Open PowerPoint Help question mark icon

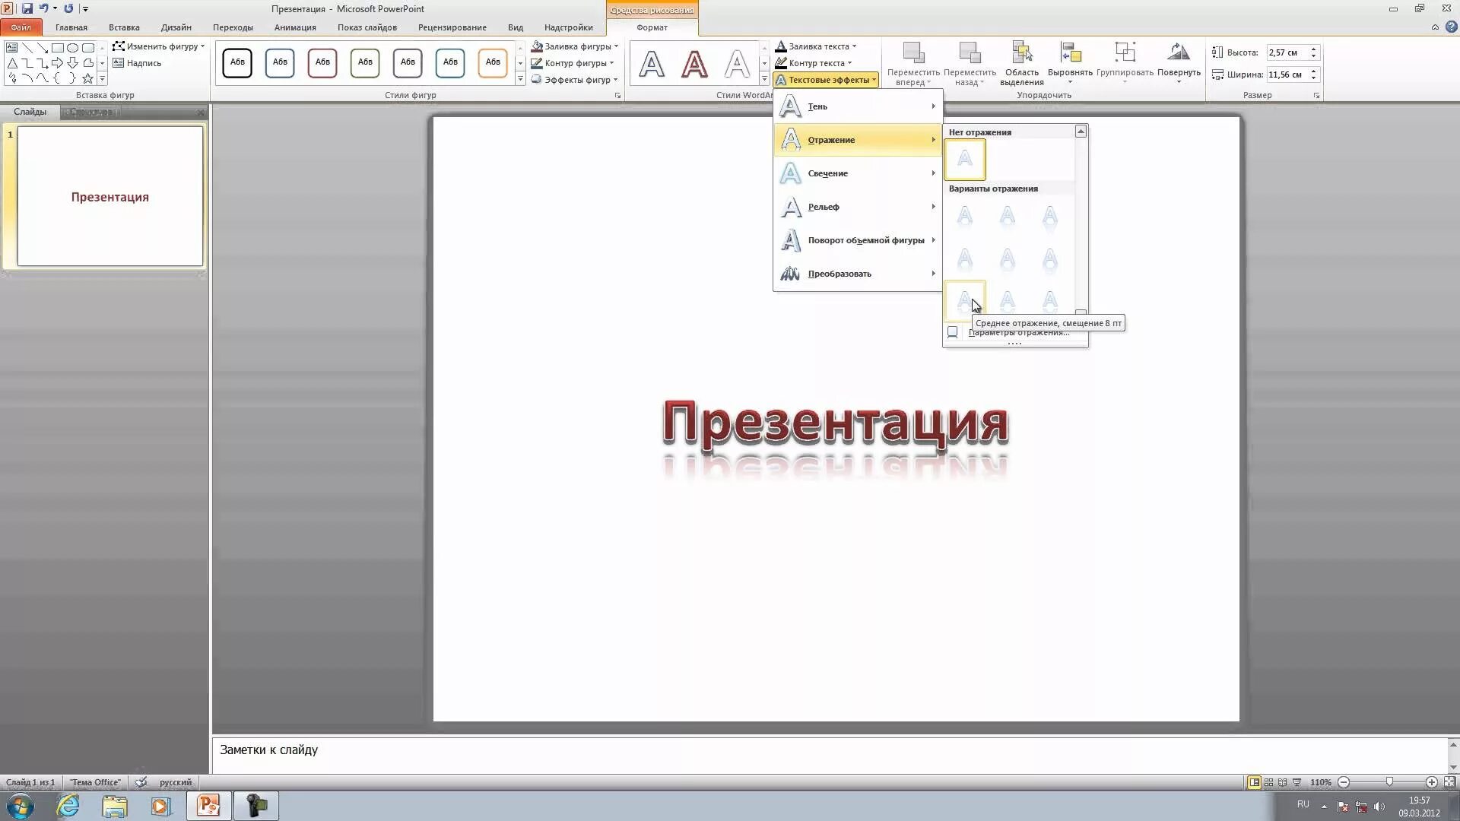[1451, 27]
